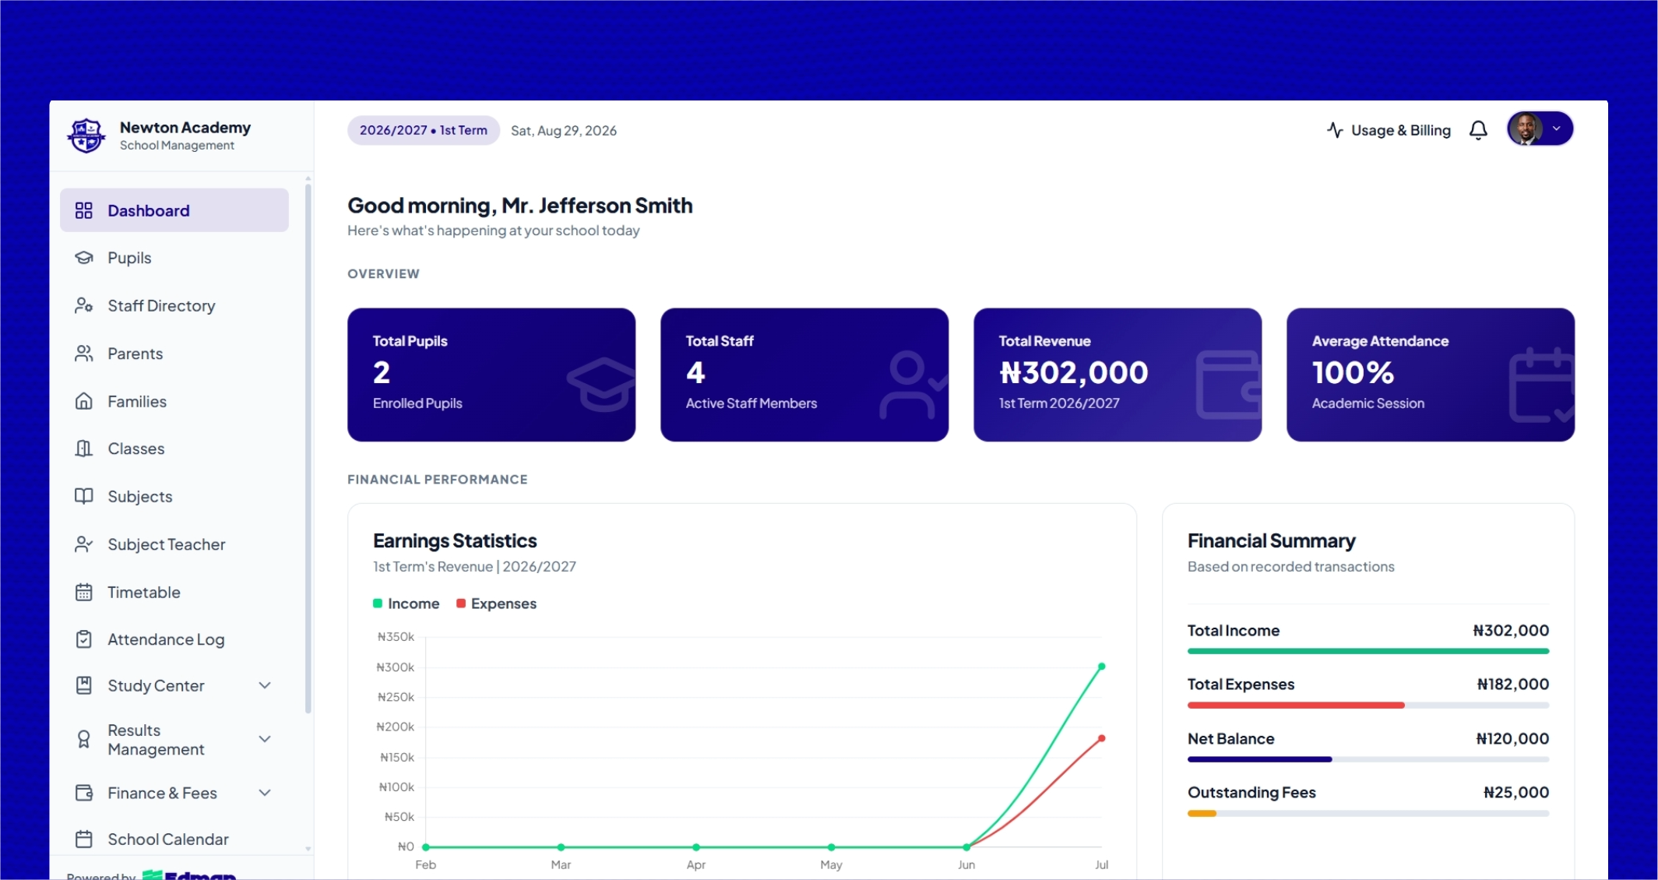Click the Jul income data point
The width and height of the screenshot is (1658, 880).
(x=1101, y=667)
